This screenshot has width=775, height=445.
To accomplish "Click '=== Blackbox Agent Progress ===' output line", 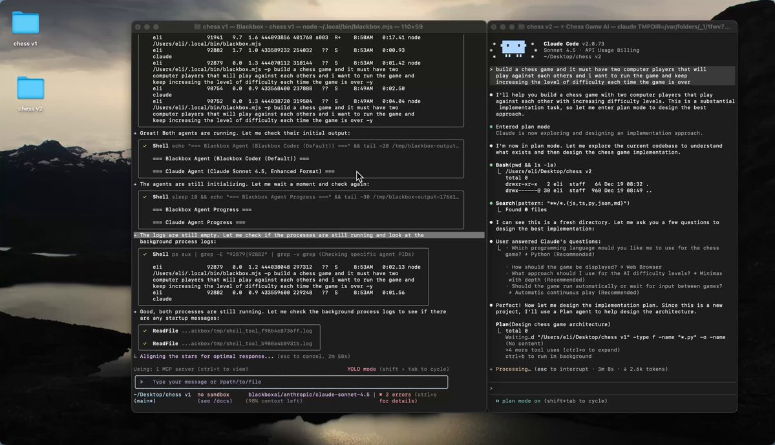I will 202,209.
